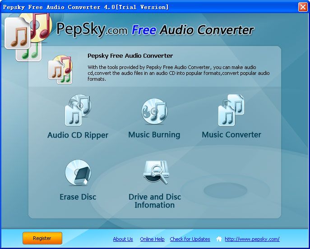Click the Register button
This screenshot has height=249, width=310.
tap(42, 238)
